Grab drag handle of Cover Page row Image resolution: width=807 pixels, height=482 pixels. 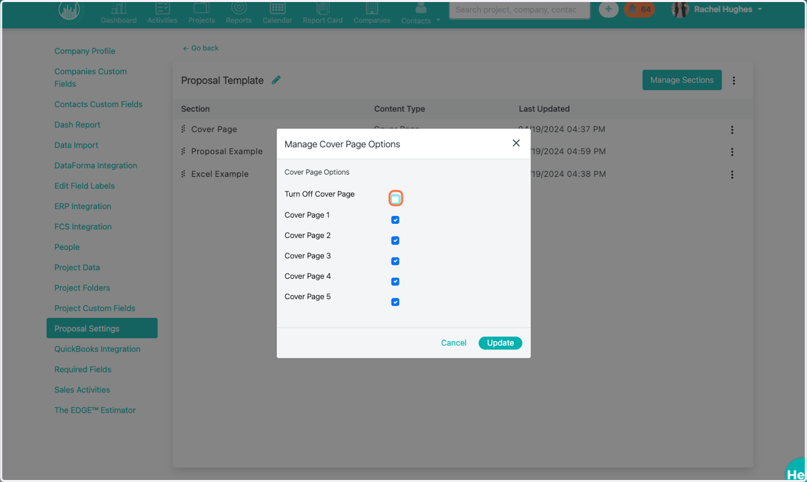tap(183, 129)
